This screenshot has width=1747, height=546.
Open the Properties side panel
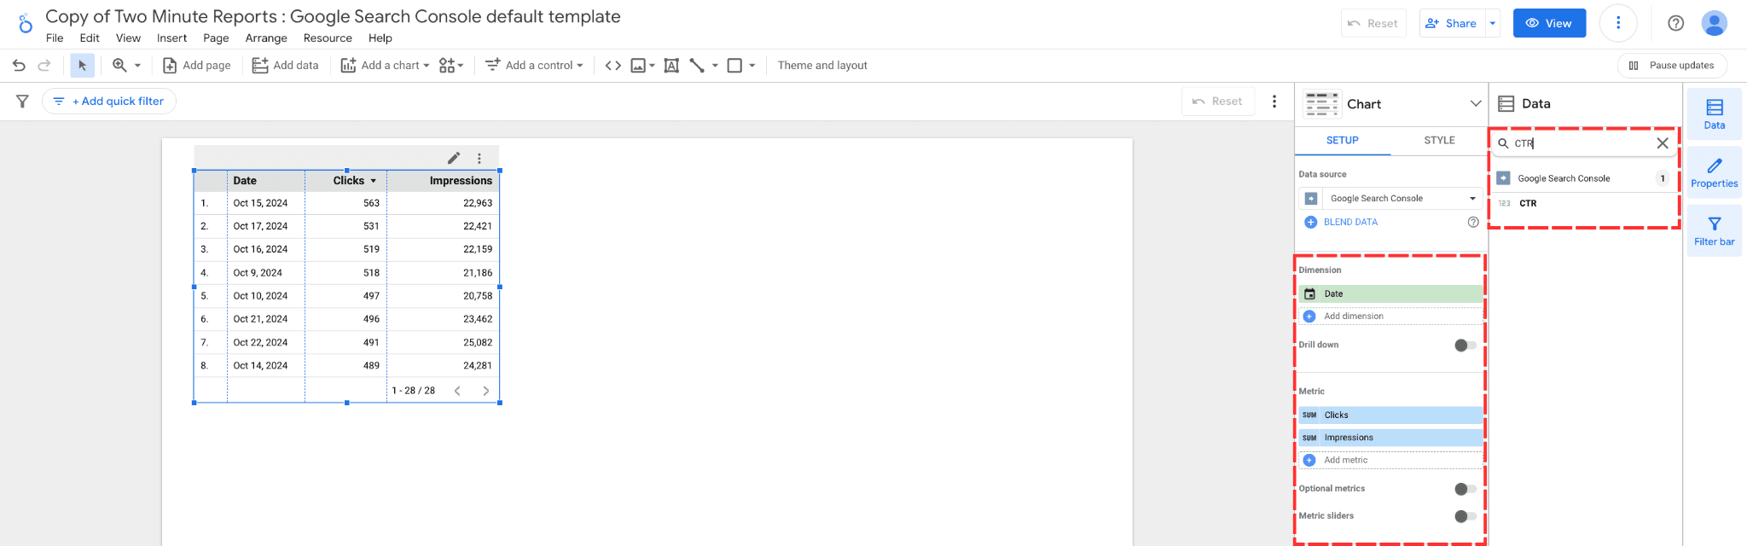coord(1714,173)
